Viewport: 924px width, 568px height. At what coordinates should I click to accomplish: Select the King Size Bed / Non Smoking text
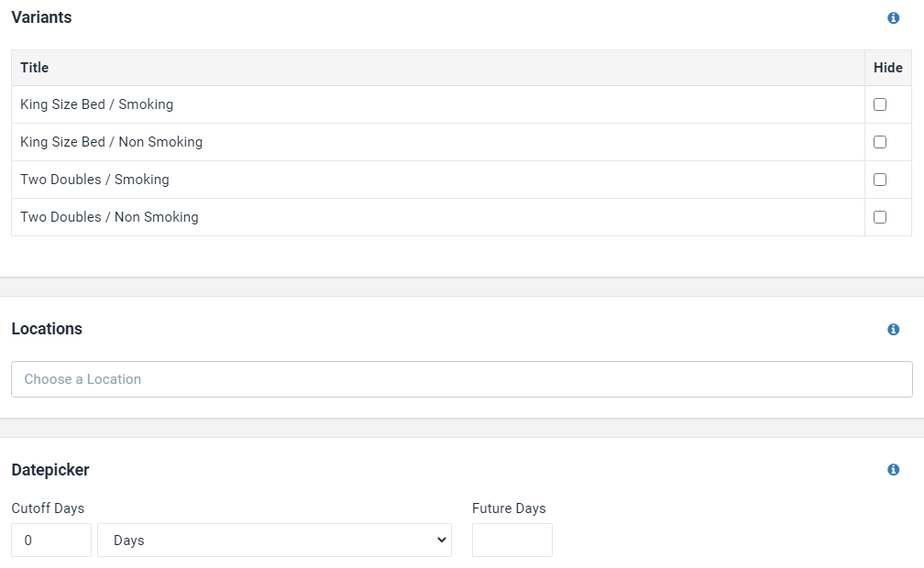112,142
